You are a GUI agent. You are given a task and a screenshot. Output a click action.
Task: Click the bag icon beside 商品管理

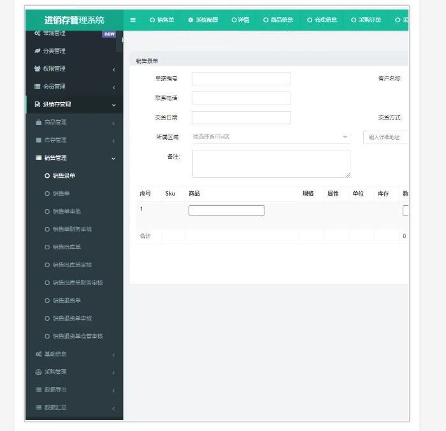(x=39, y=122)
